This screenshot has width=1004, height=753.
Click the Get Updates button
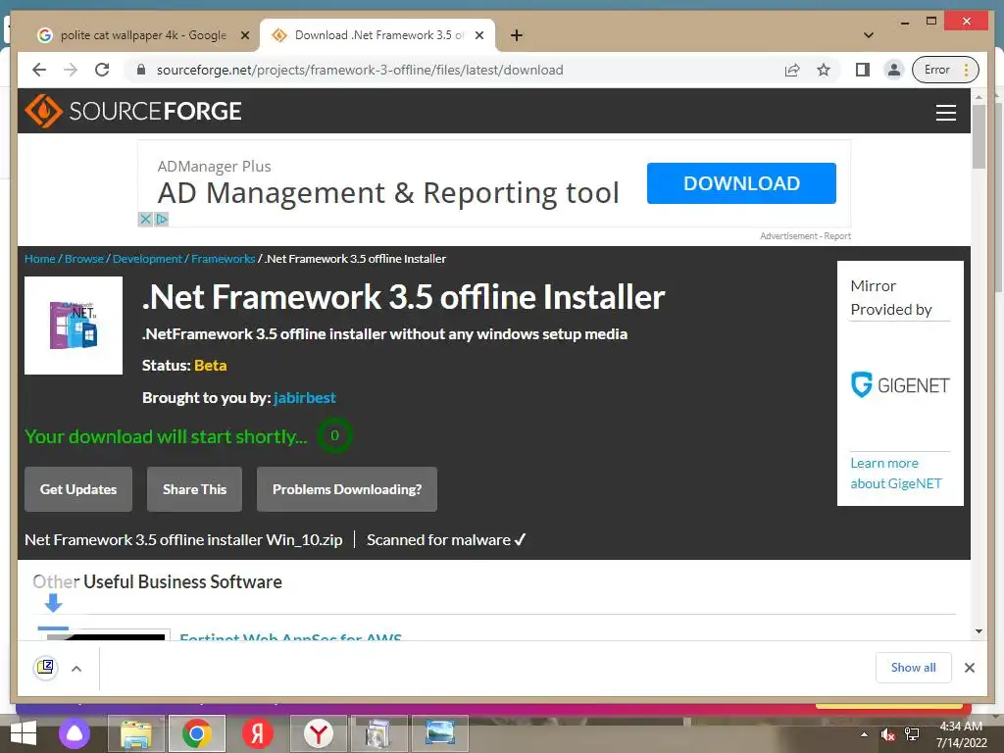click(78, 489)
